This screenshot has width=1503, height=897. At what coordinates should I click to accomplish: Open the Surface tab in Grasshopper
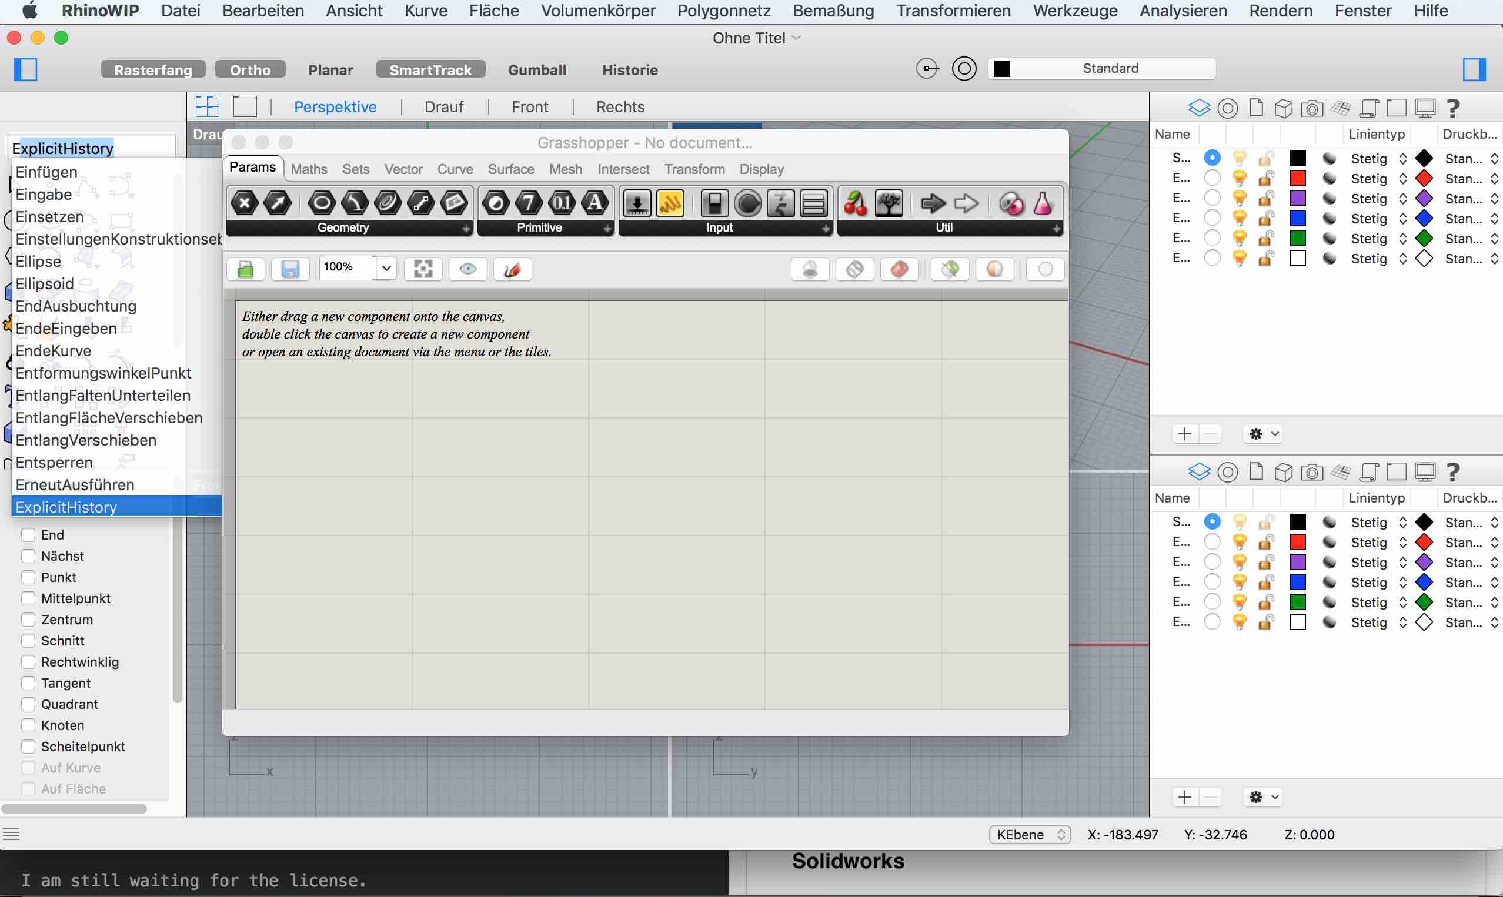pos(511,169)
